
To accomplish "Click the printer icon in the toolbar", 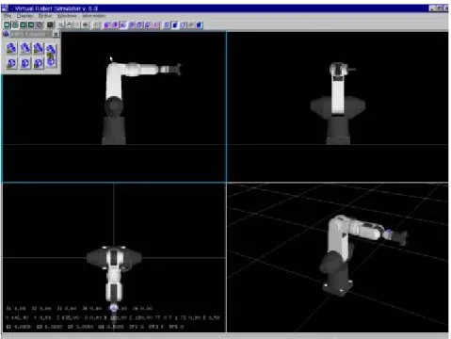I will coord(70,24).
